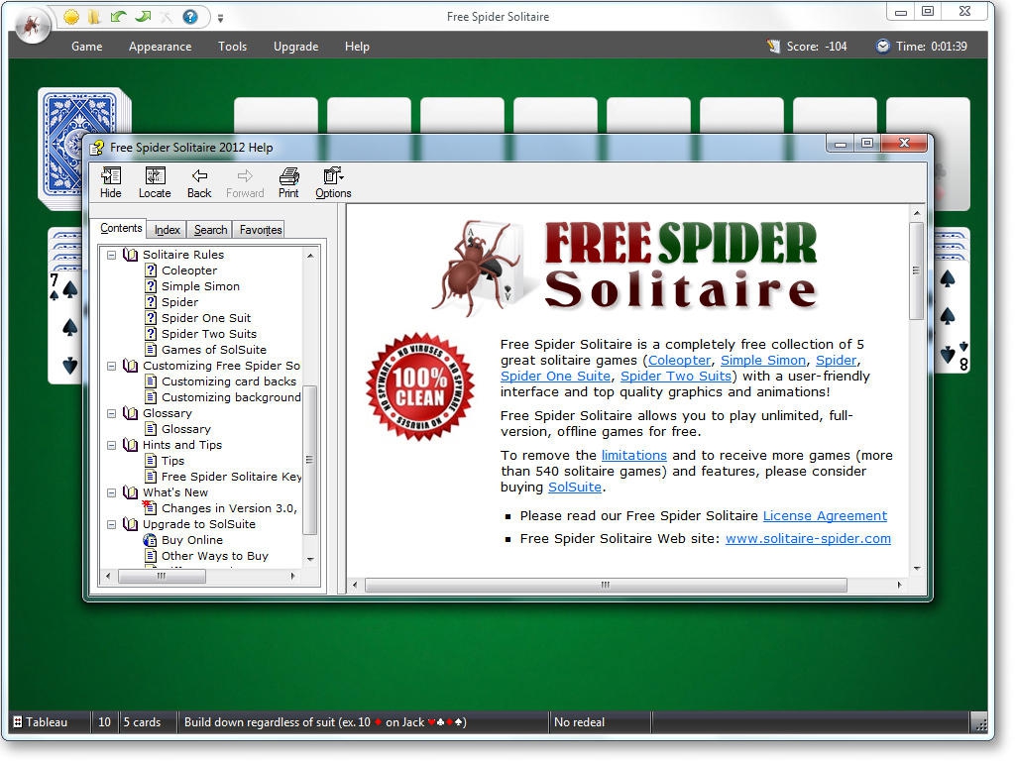Screen dimensions: 1015x761
Task: Open the Upgrade menu
Action: pyautogui.click(x=295, y=47)
